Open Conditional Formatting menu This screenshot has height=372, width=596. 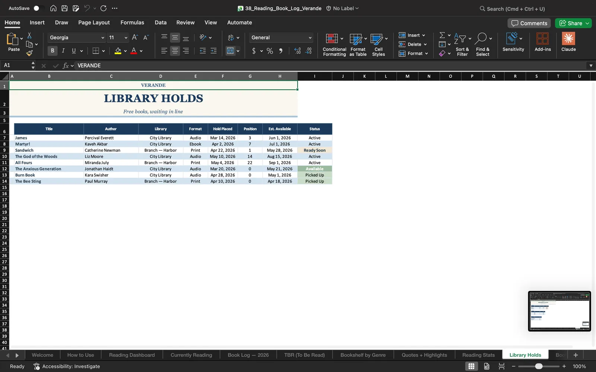tap(334, 45)
